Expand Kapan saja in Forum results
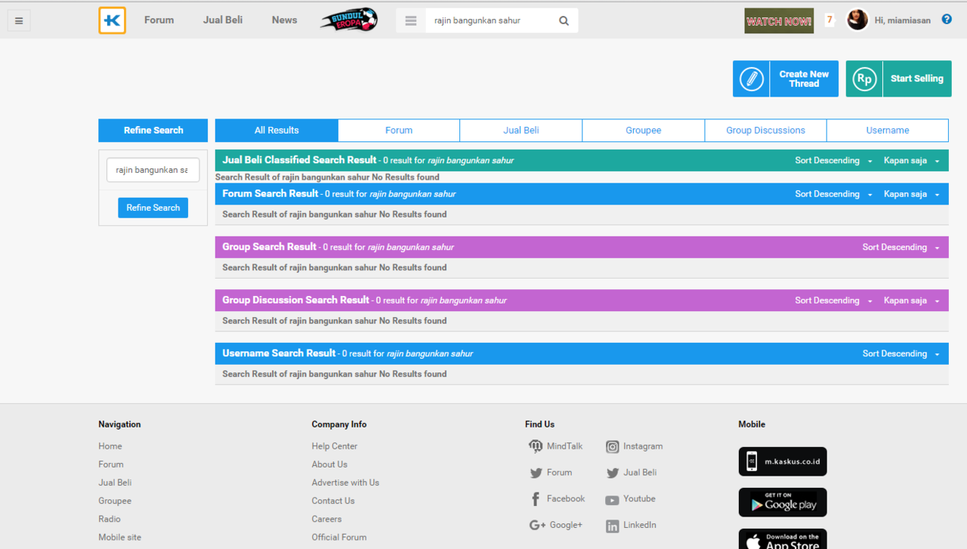The width and height of the screenshot is (967, 549). tap(912, 194)
